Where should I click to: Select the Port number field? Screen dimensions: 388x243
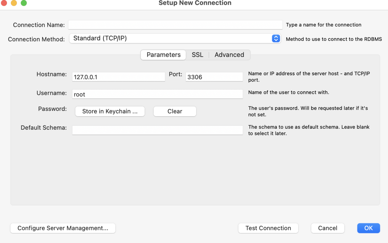[x=214, y=77]
